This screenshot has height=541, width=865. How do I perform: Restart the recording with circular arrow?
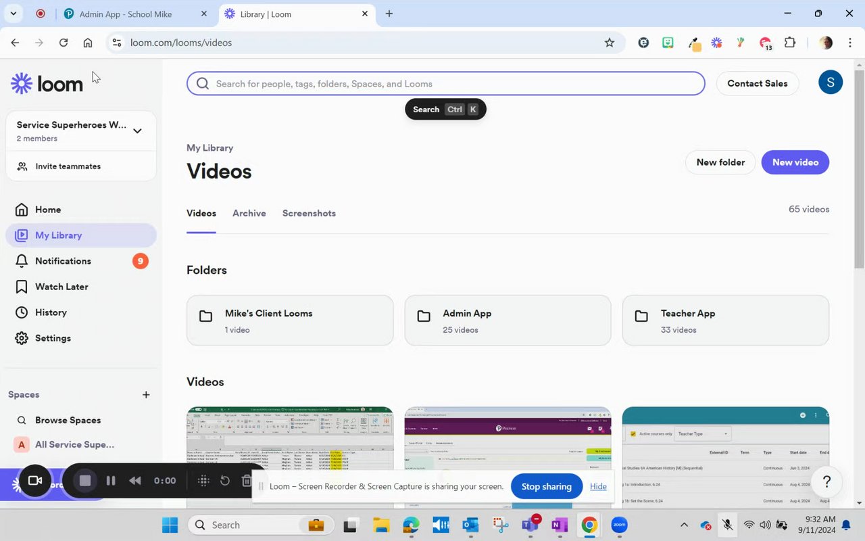coord(225,481)
